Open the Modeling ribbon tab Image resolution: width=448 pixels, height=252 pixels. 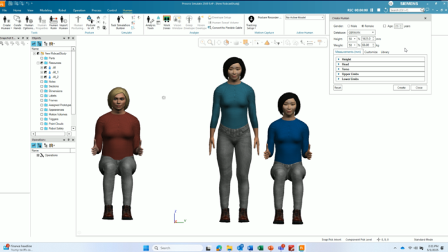45,10
